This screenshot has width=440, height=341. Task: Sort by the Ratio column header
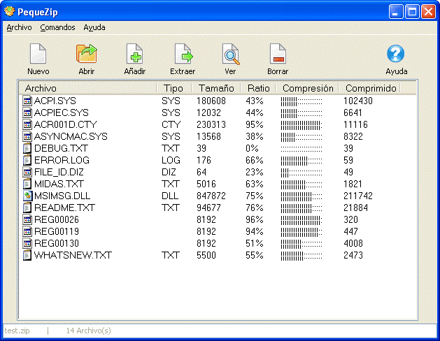coord(258,88)
